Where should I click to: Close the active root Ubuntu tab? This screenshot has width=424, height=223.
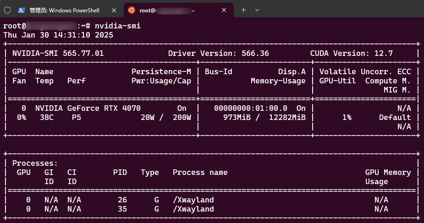pyautogui.click(x=225, y=10)
